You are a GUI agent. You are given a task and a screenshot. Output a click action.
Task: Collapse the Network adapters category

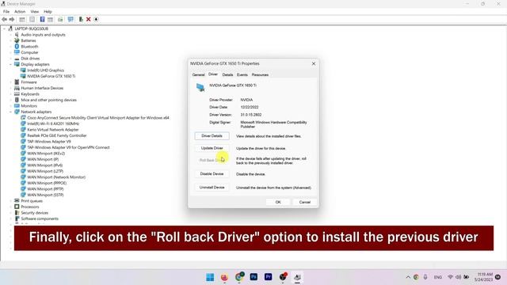[x=10, y=112]
